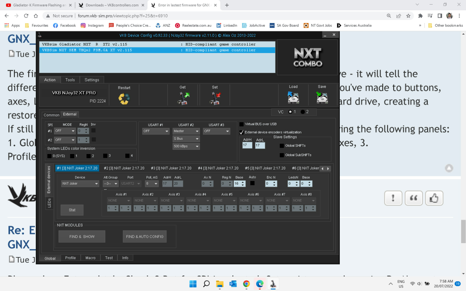Open Info bottom tab

pos(125,258)
